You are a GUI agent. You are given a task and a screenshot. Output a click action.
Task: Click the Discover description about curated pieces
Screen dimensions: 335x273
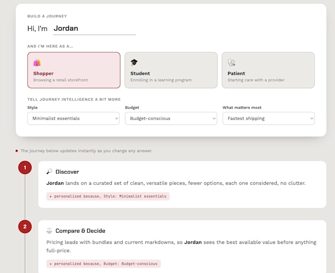[176, 183]
